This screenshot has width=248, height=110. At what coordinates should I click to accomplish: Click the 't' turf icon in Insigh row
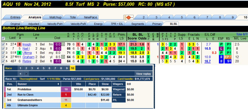click(63, 44)
